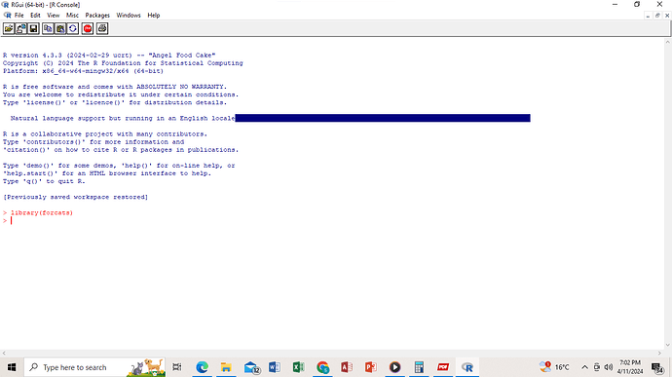Click the horizontal scrollbar right arrow
The width and height of the screenshot is (672, 377).
click(660, 354)
